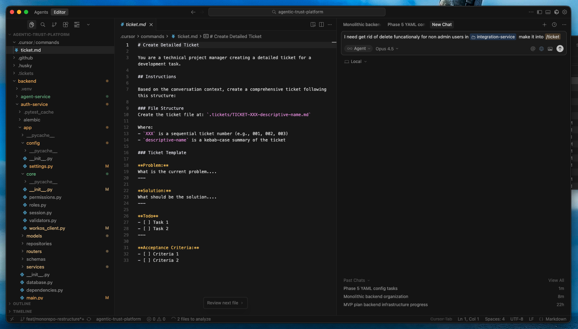Screen dimensions: 578x329
Task: Open the Search icon in sidebar toolbar
Action: [x=43, y=25]
